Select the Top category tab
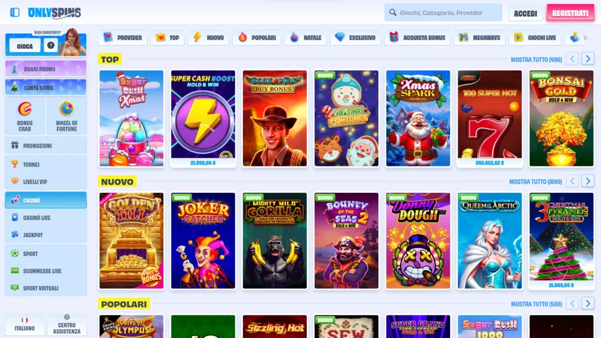This screenshot has width=601, height=338. (x=168, y=38)
